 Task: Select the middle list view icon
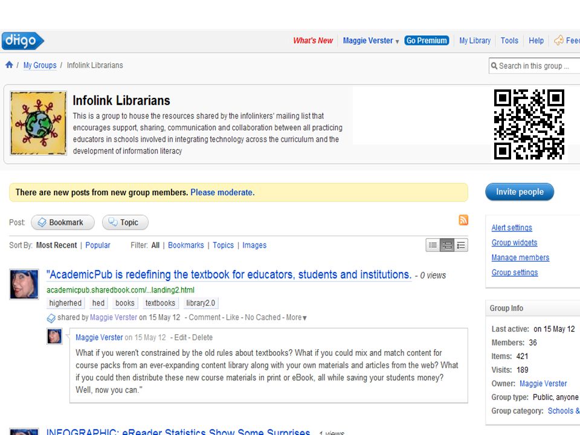pos(447,245)
